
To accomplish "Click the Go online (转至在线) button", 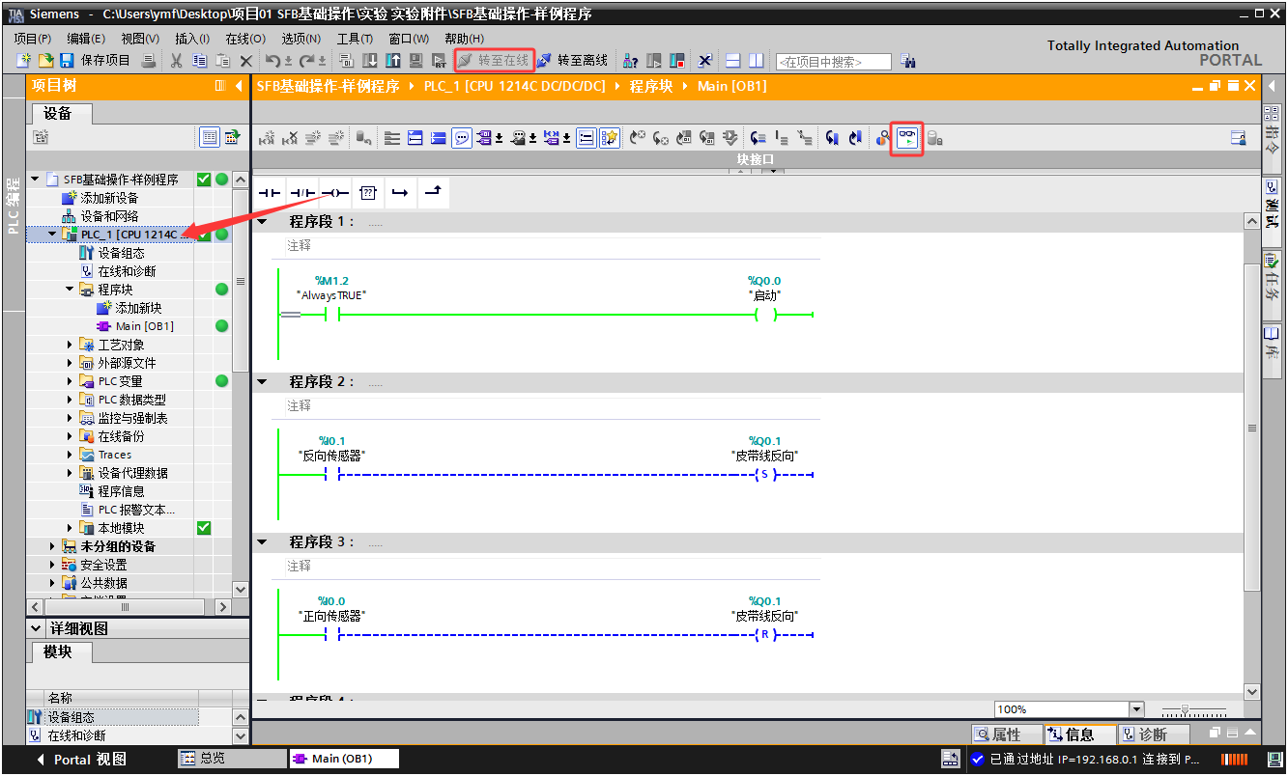I will point(494,61).
